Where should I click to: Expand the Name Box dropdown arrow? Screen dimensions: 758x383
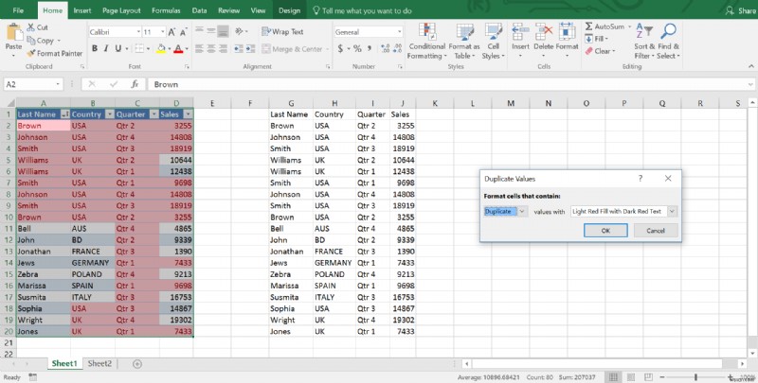click(x=58, y=84)
